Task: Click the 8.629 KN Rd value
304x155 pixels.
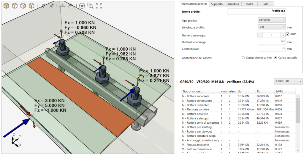Action: [262, 122]
